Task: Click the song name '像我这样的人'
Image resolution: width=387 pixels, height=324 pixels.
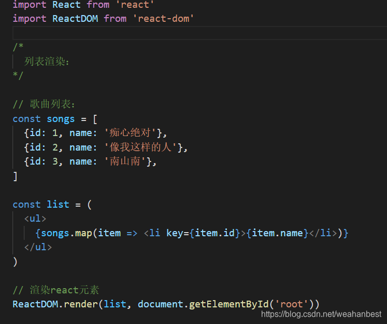Action: pos(141,147)
